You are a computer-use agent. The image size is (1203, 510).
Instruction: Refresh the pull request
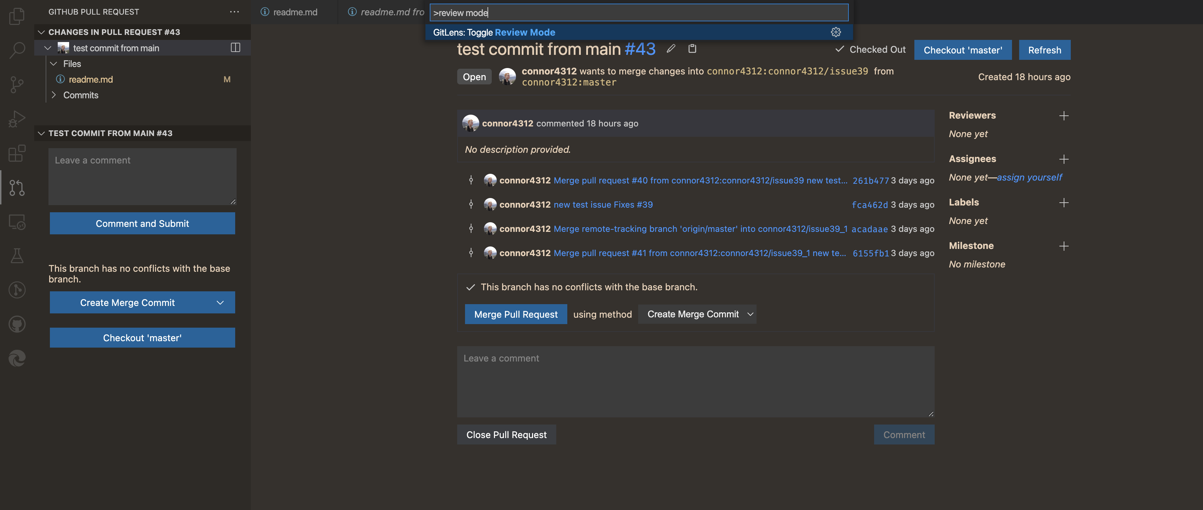click(1044, 50)
